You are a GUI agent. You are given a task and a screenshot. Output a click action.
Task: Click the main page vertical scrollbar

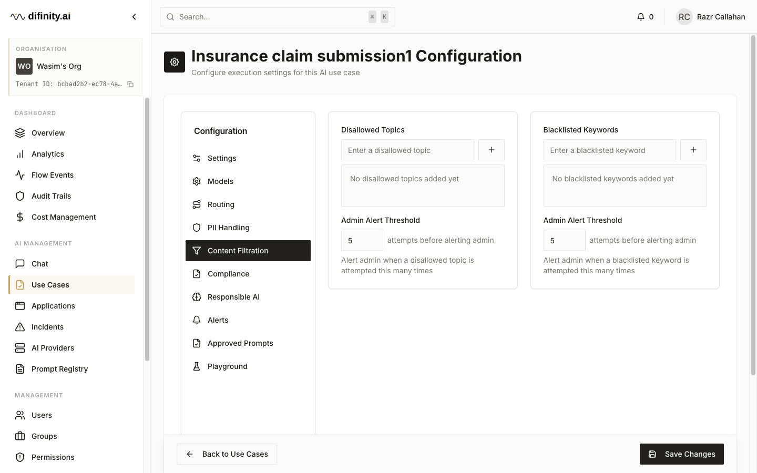tap(753, 205)
